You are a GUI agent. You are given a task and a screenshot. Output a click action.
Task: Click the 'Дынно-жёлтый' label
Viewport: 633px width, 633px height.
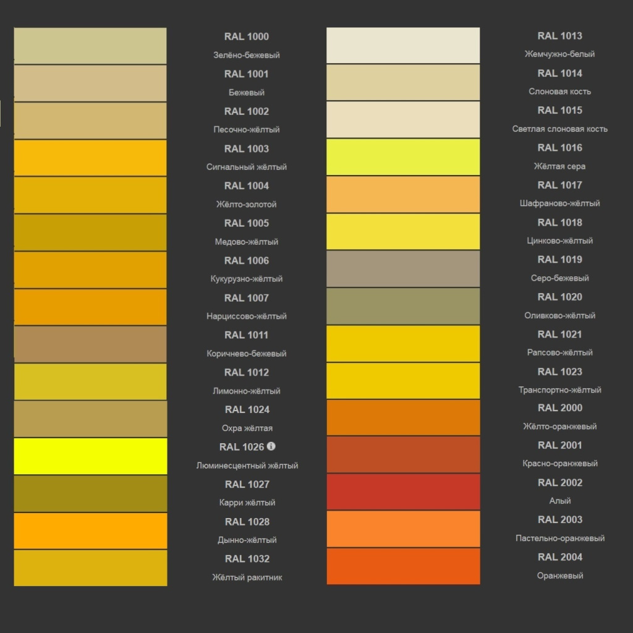point(247,540)
